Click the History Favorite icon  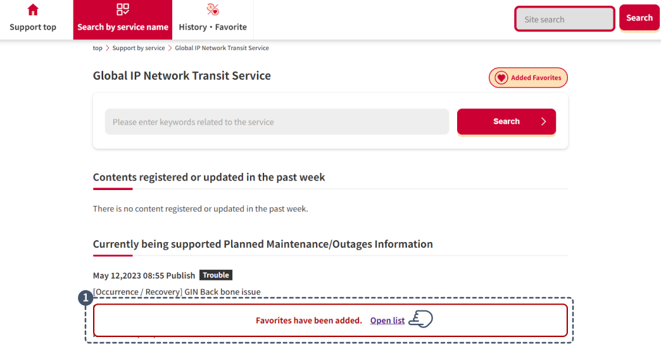(213, 10)
